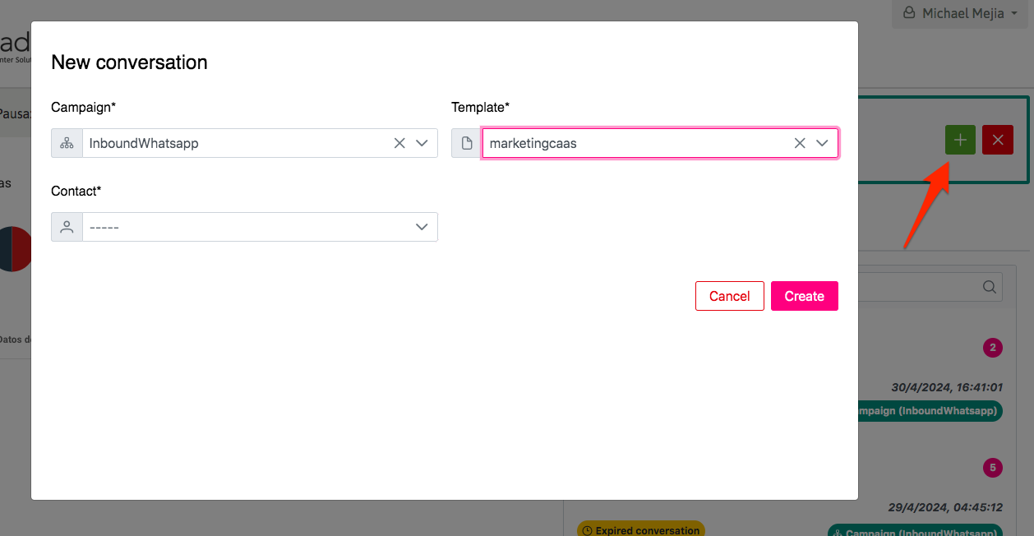This screenshot has height=536, width=1034.
Task: Focus the marketingcaas template field
Action: pyautogui.click(x=633, y=143)
